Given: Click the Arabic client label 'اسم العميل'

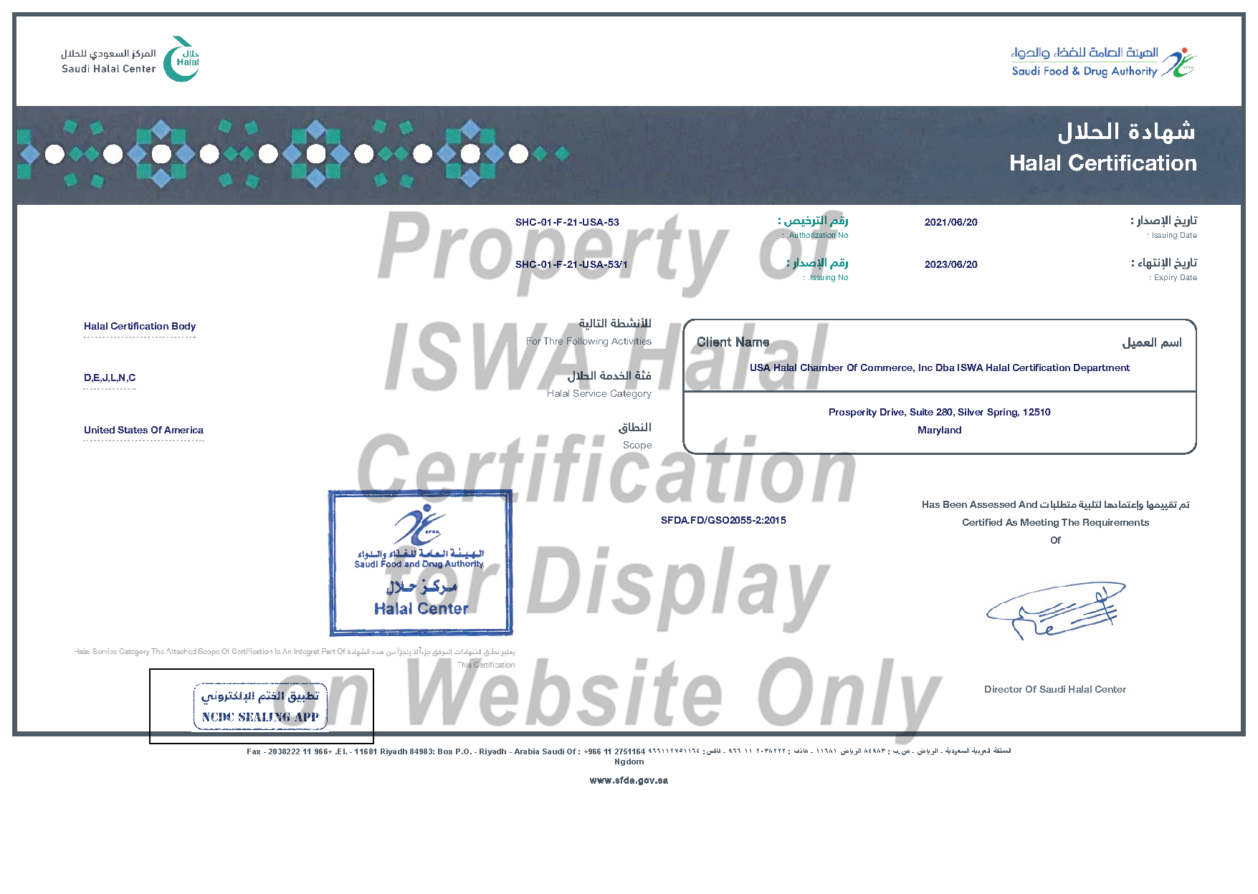Looking at the screenshot, I should coord(1152,342).
